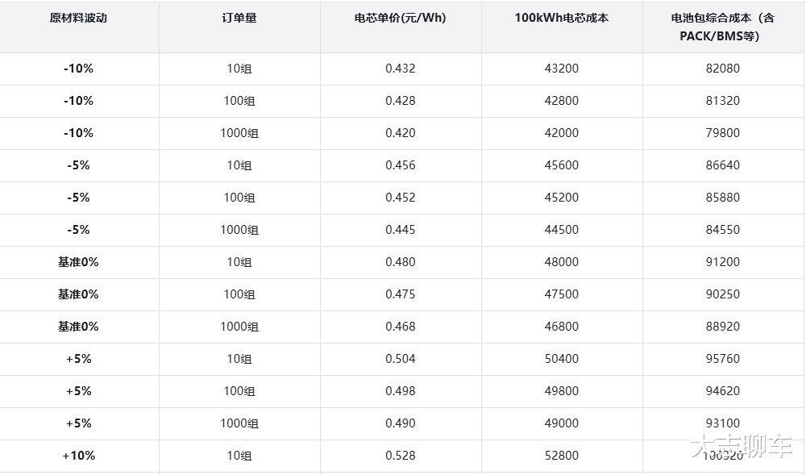
Task: Select the cell with unit price 0.456
Action: [401, 165]
